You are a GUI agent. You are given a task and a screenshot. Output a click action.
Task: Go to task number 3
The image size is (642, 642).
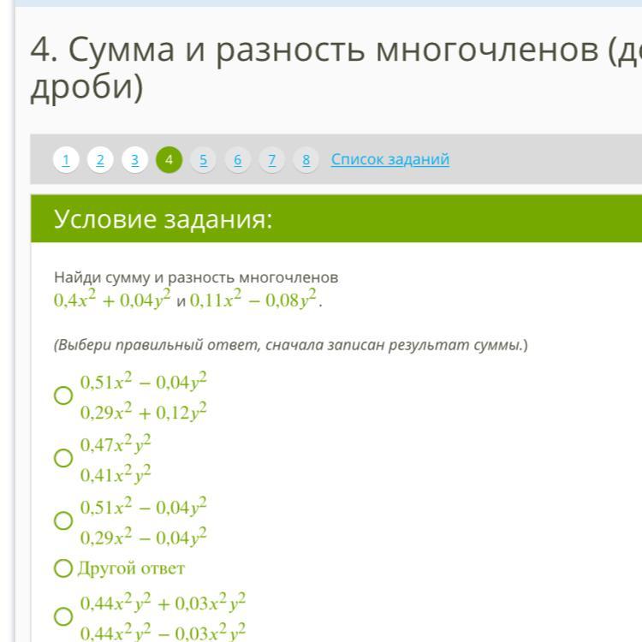pyautogui.click(x=134, y=160)
